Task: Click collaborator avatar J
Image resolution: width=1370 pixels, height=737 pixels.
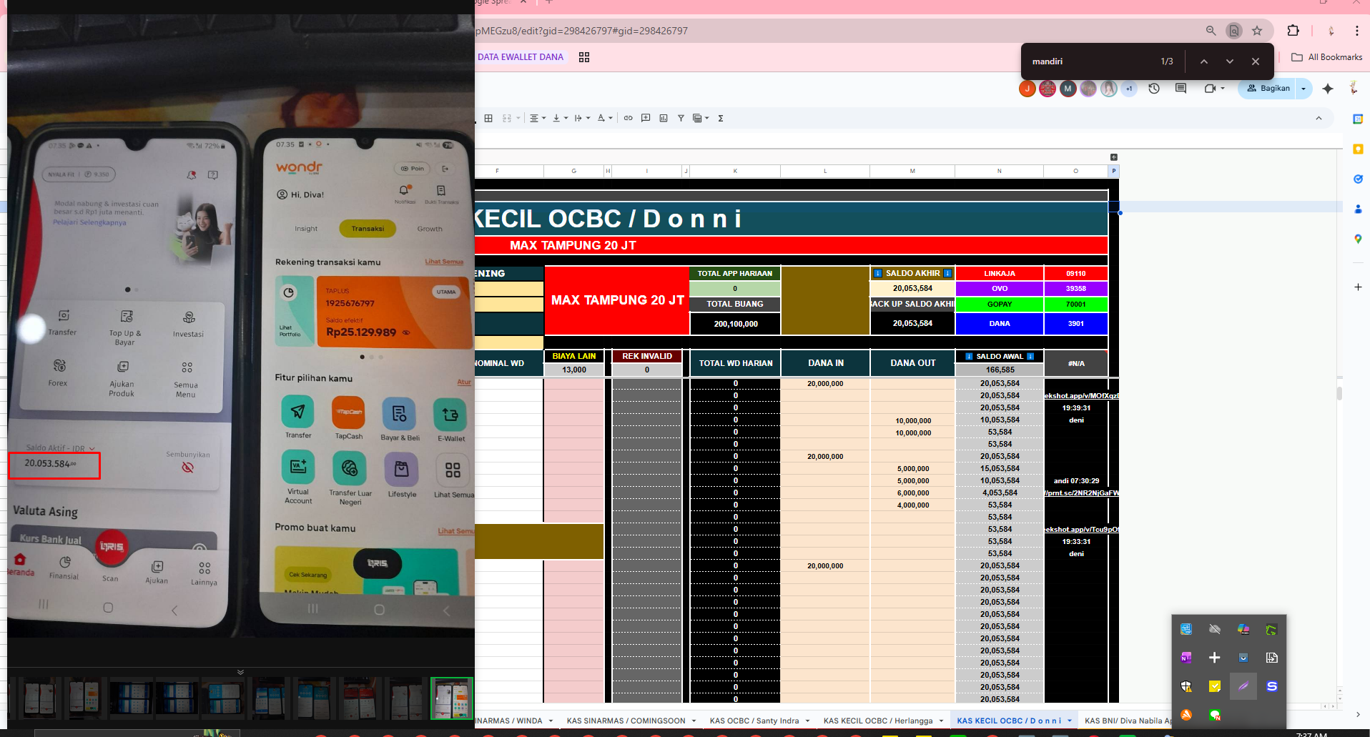Action: pyautogui.click(x=1027, y=89)
